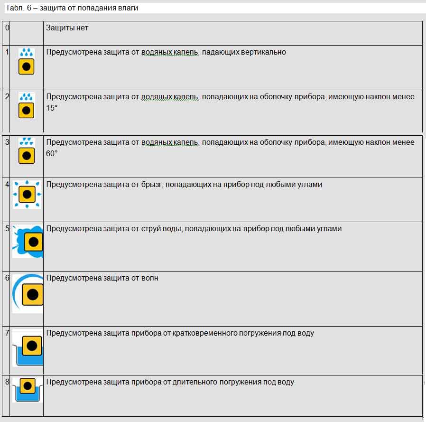Click the short-term immersion icon in row 7
This screenshot has width=426, height=422.
(28, 347)
